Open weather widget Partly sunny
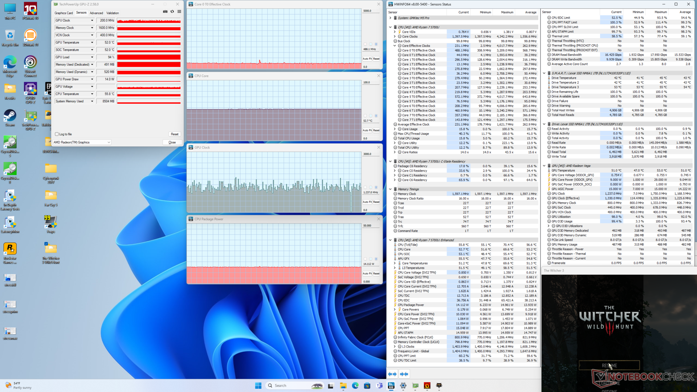 [x=18, y=385]
